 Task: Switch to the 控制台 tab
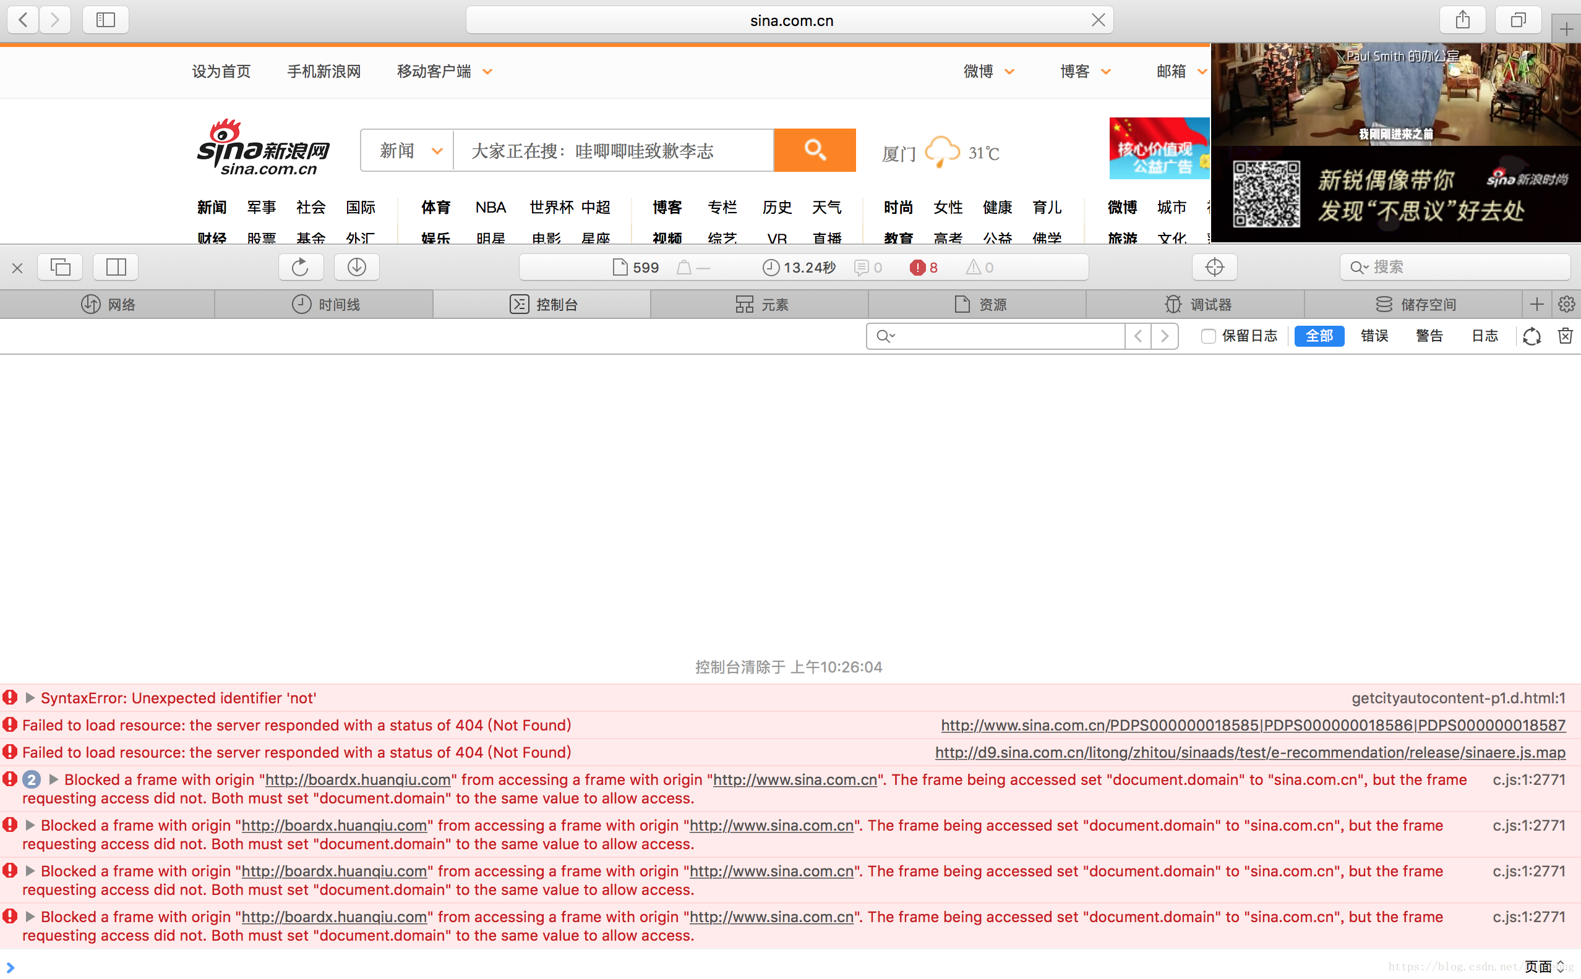pyautogui.click(x=543, y=304)
